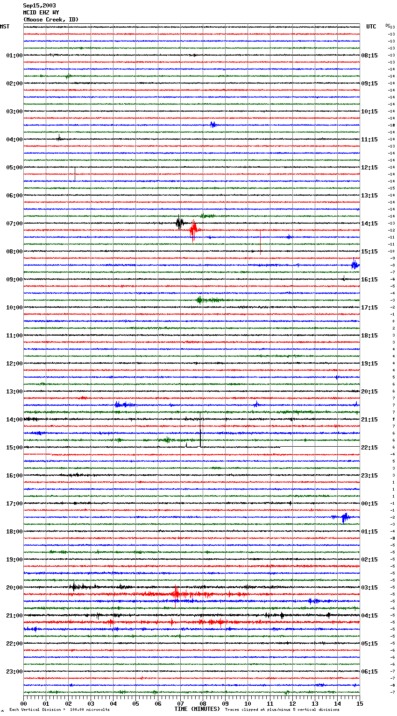Click the 01:15 UTC time label
The width and height of the screenshot is (397, 716).
(369, 532)
